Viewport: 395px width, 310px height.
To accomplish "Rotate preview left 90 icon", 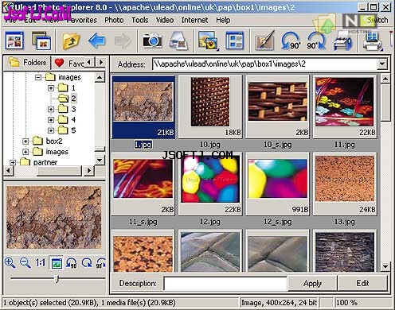I will click(x=71, y=263).
